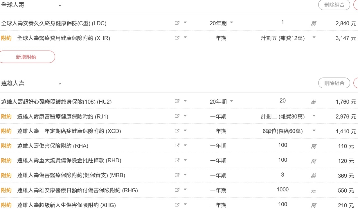Click premium value 3,147 元
Screen dimensions: 358x212
click(x=346, y=38)
